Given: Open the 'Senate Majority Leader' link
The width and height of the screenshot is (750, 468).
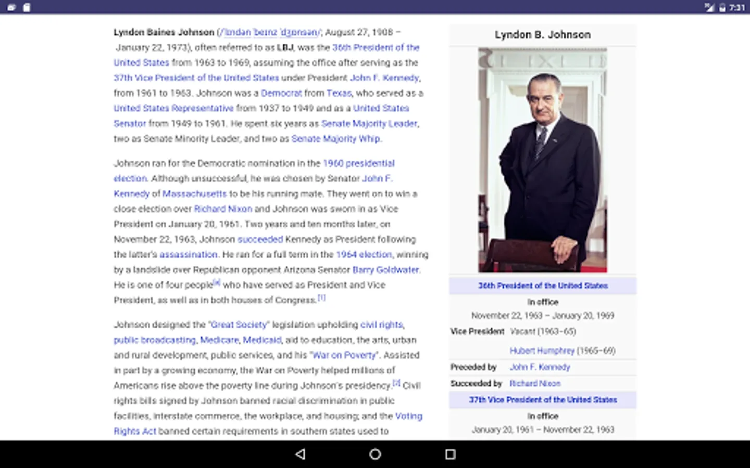Looking at the screenshot, I should pyautogui.click(x=369, y=124).
